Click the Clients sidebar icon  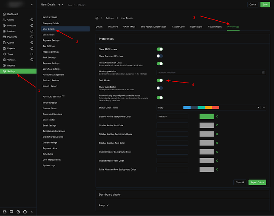[x=4, y=20]
